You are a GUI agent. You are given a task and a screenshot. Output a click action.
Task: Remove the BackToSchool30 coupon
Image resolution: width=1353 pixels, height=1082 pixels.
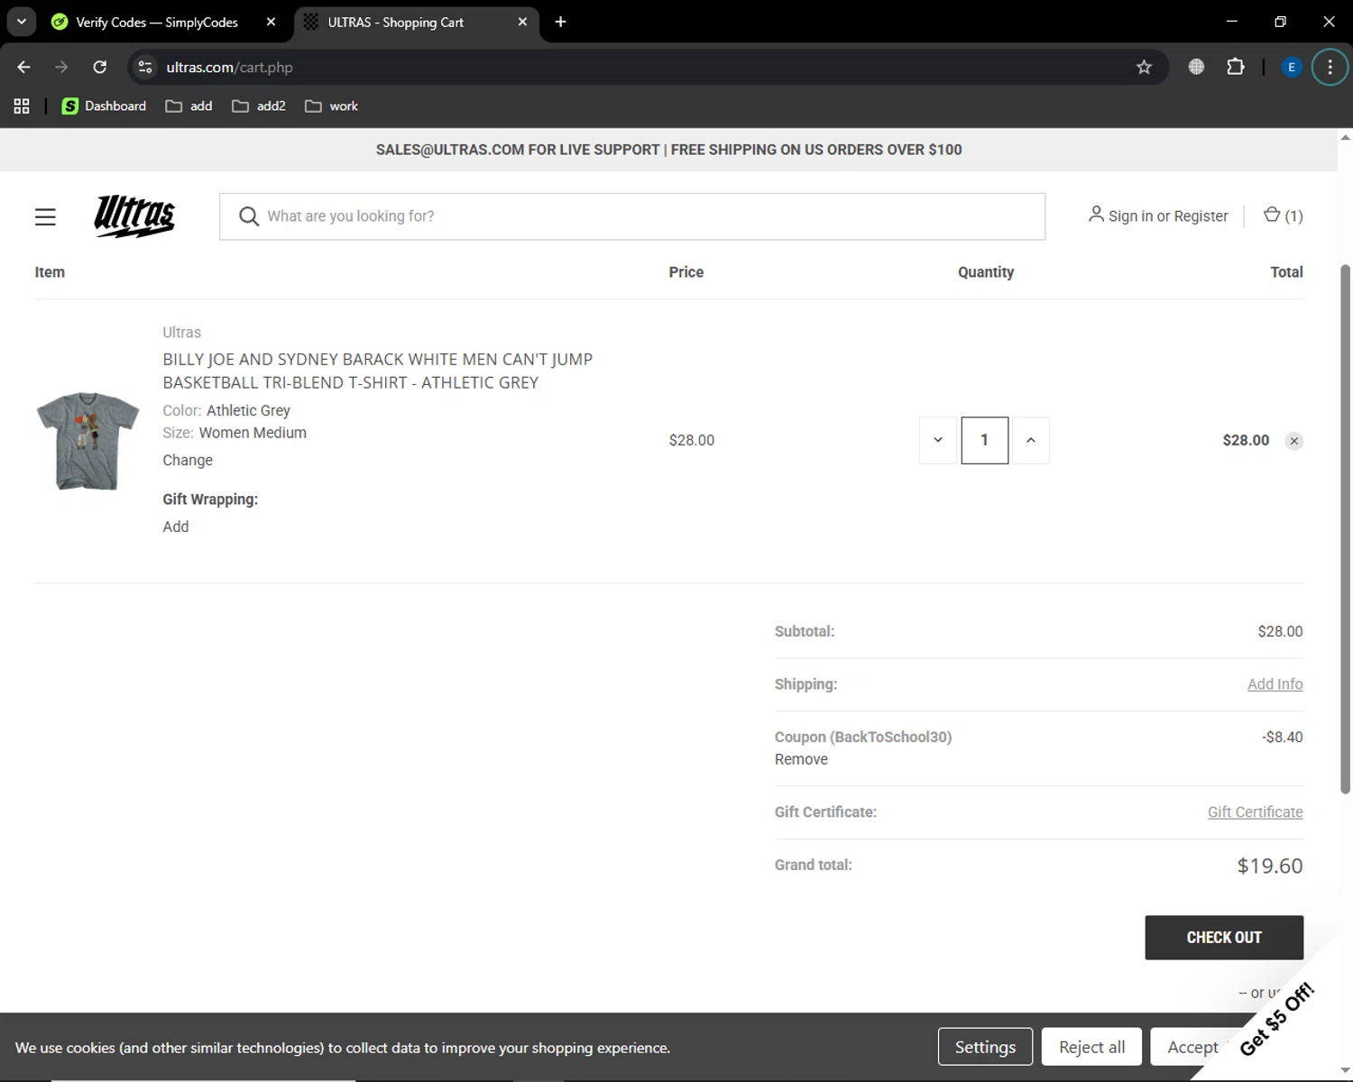coord(801,759)
